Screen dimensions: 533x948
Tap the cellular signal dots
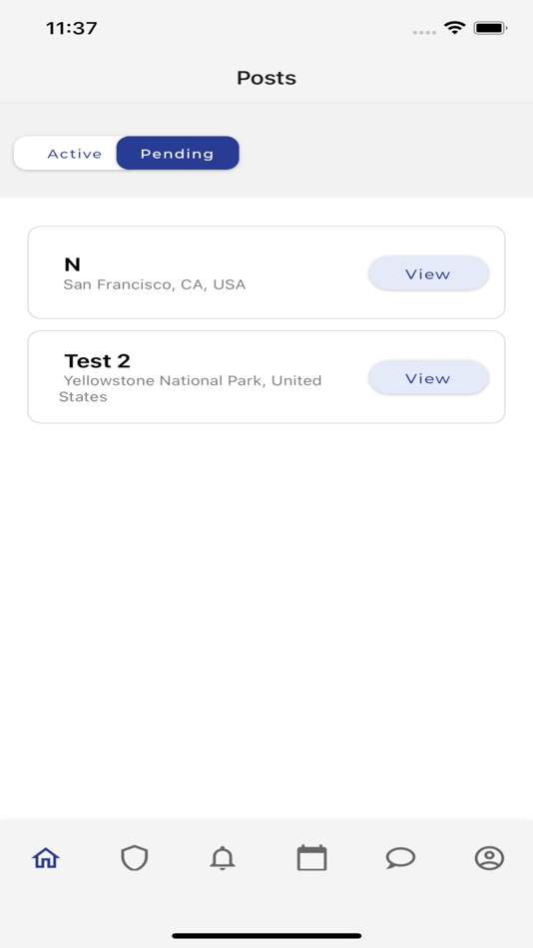pyautogui.click(x=424, y=32)
